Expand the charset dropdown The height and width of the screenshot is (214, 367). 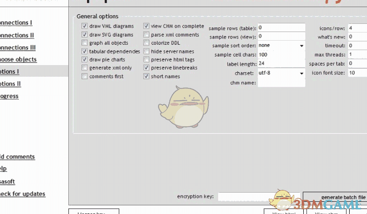[281, 73]
